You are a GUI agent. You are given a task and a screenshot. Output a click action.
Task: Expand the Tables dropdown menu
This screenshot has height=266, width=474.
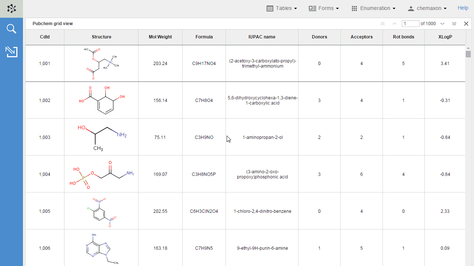pos(282,8)
